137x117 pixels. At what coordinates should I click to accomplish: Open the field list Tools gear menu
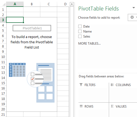pyautogui.click(x=133, y=17)
